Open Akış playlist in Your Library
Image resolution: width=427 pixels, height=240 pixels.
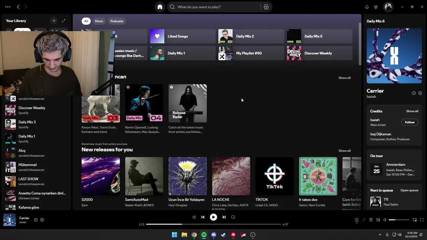36,153
